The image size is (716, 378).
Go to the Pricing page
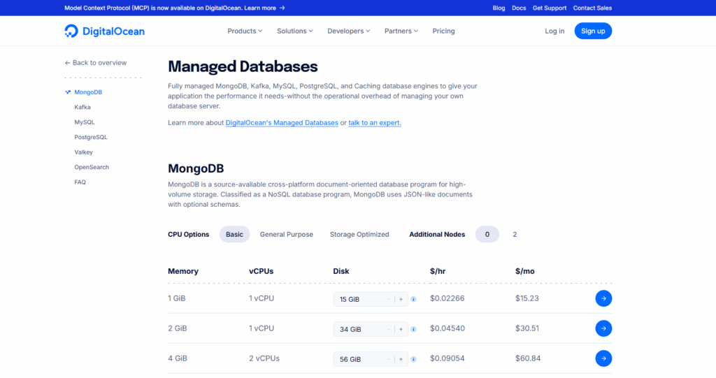pos(443,31)
